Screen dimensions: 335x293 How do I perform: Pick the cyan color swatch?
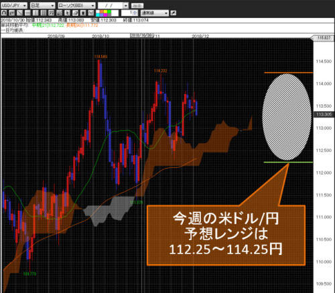pyautogui.click(x=98, y=15)
